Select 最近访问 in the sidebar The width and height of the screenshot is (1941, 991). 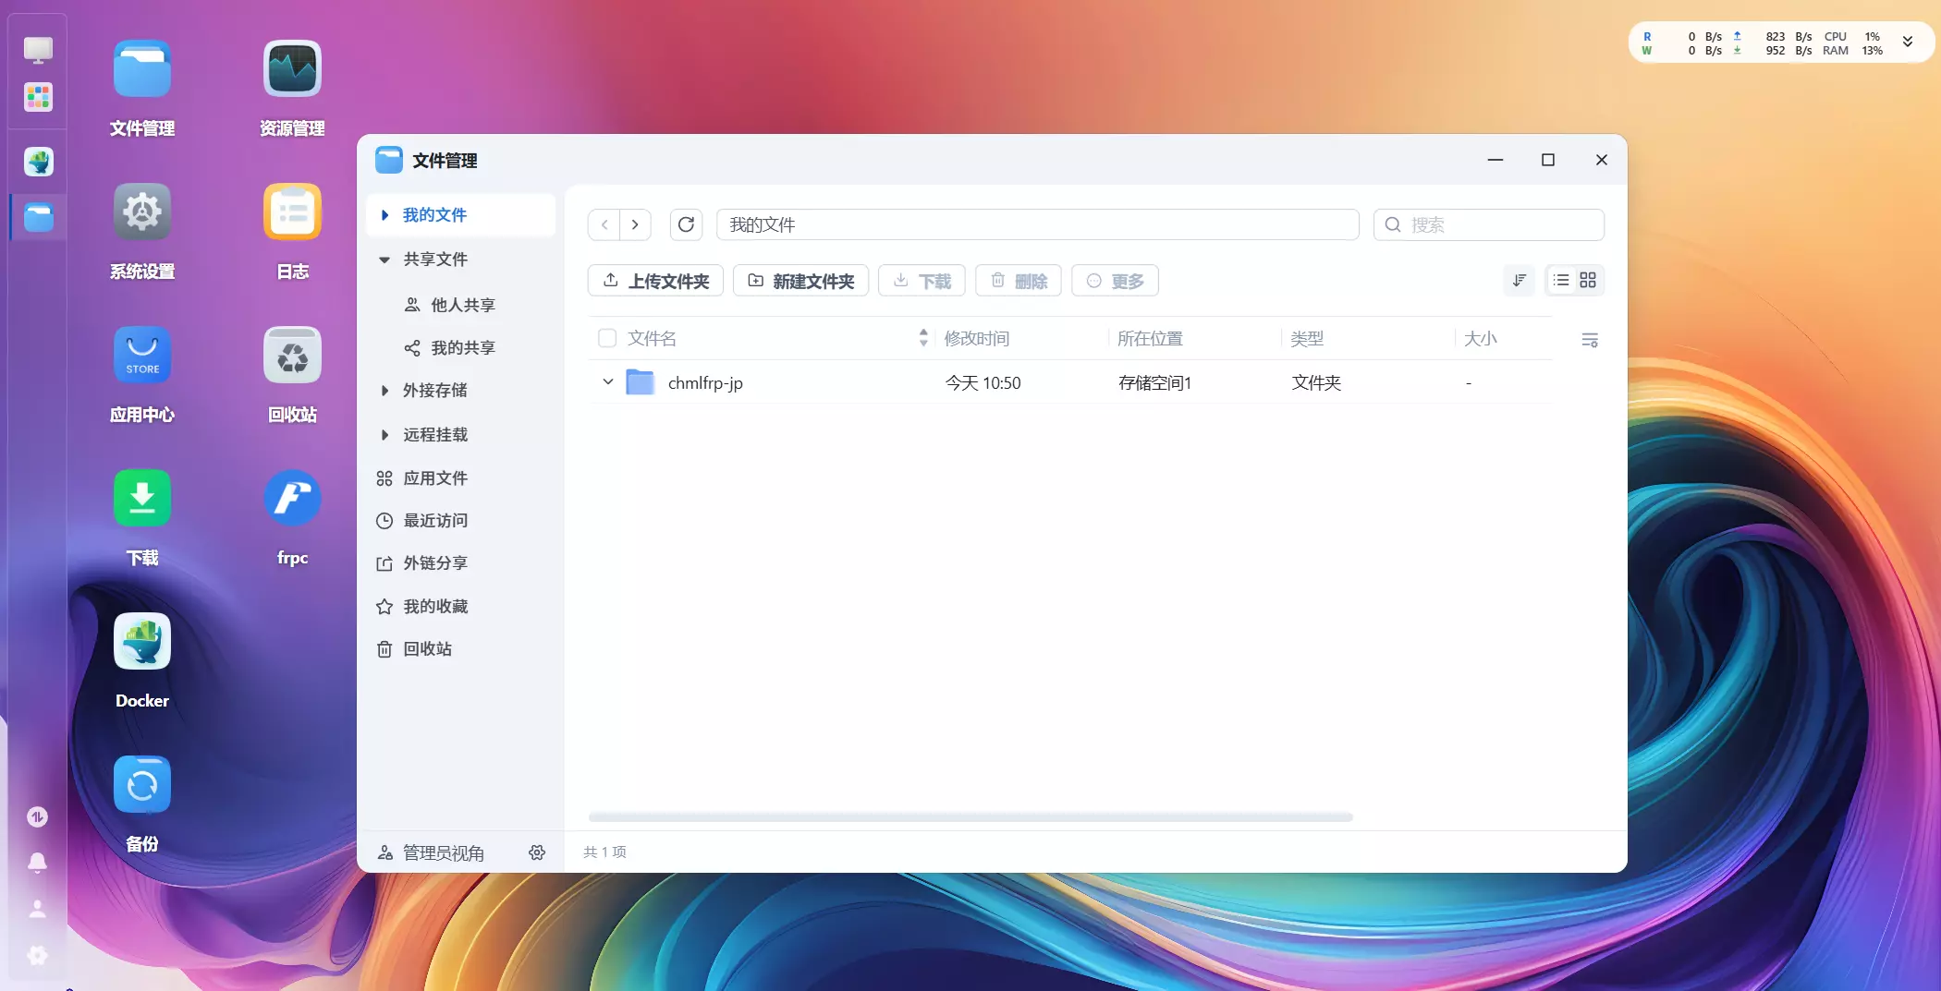coord(435,521)
